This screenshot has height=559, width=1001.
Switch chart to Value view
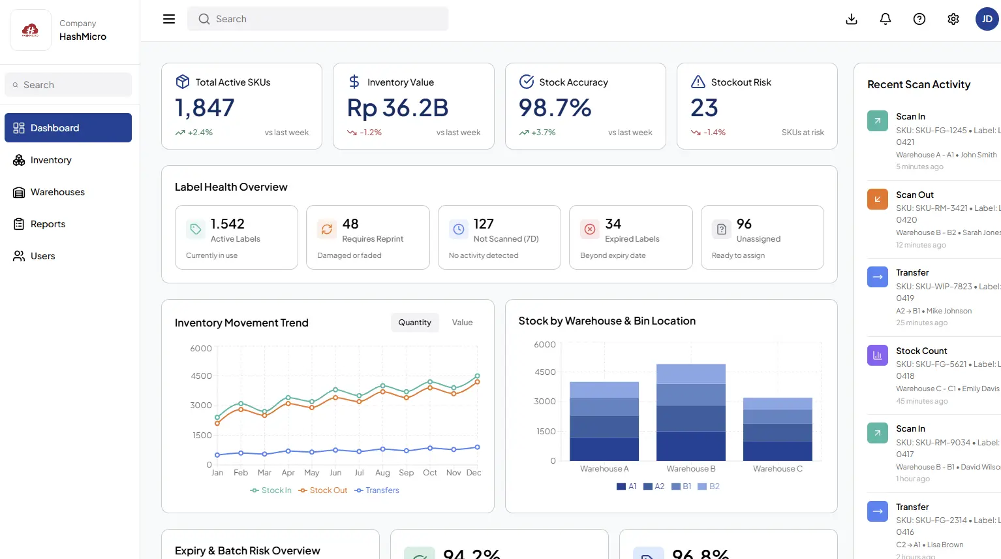462,323
